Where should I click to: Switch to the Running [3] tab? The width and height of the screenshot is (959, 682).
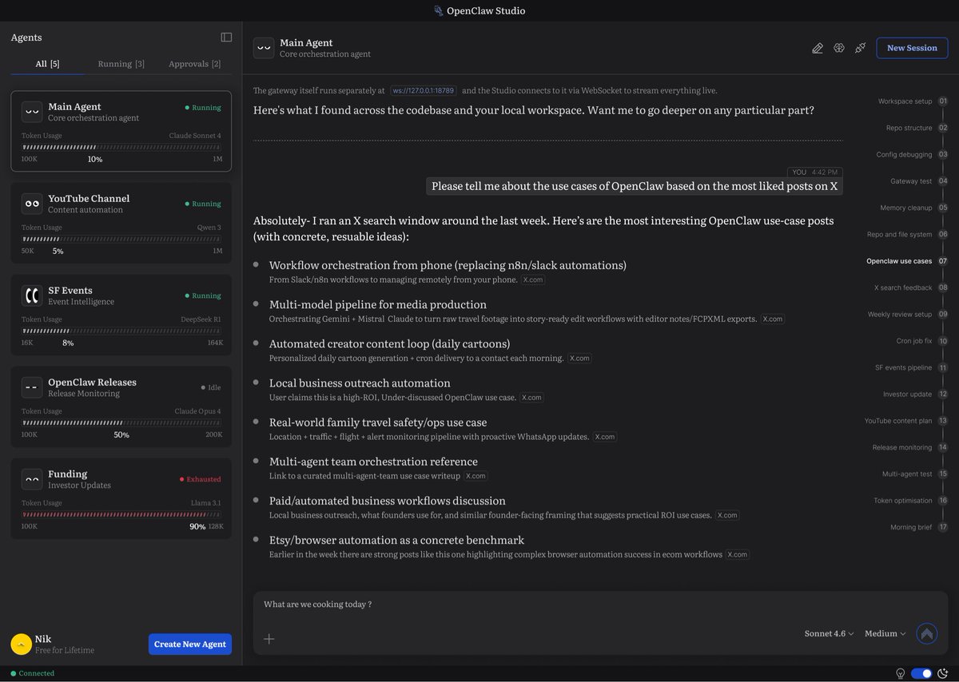(121, 64)
